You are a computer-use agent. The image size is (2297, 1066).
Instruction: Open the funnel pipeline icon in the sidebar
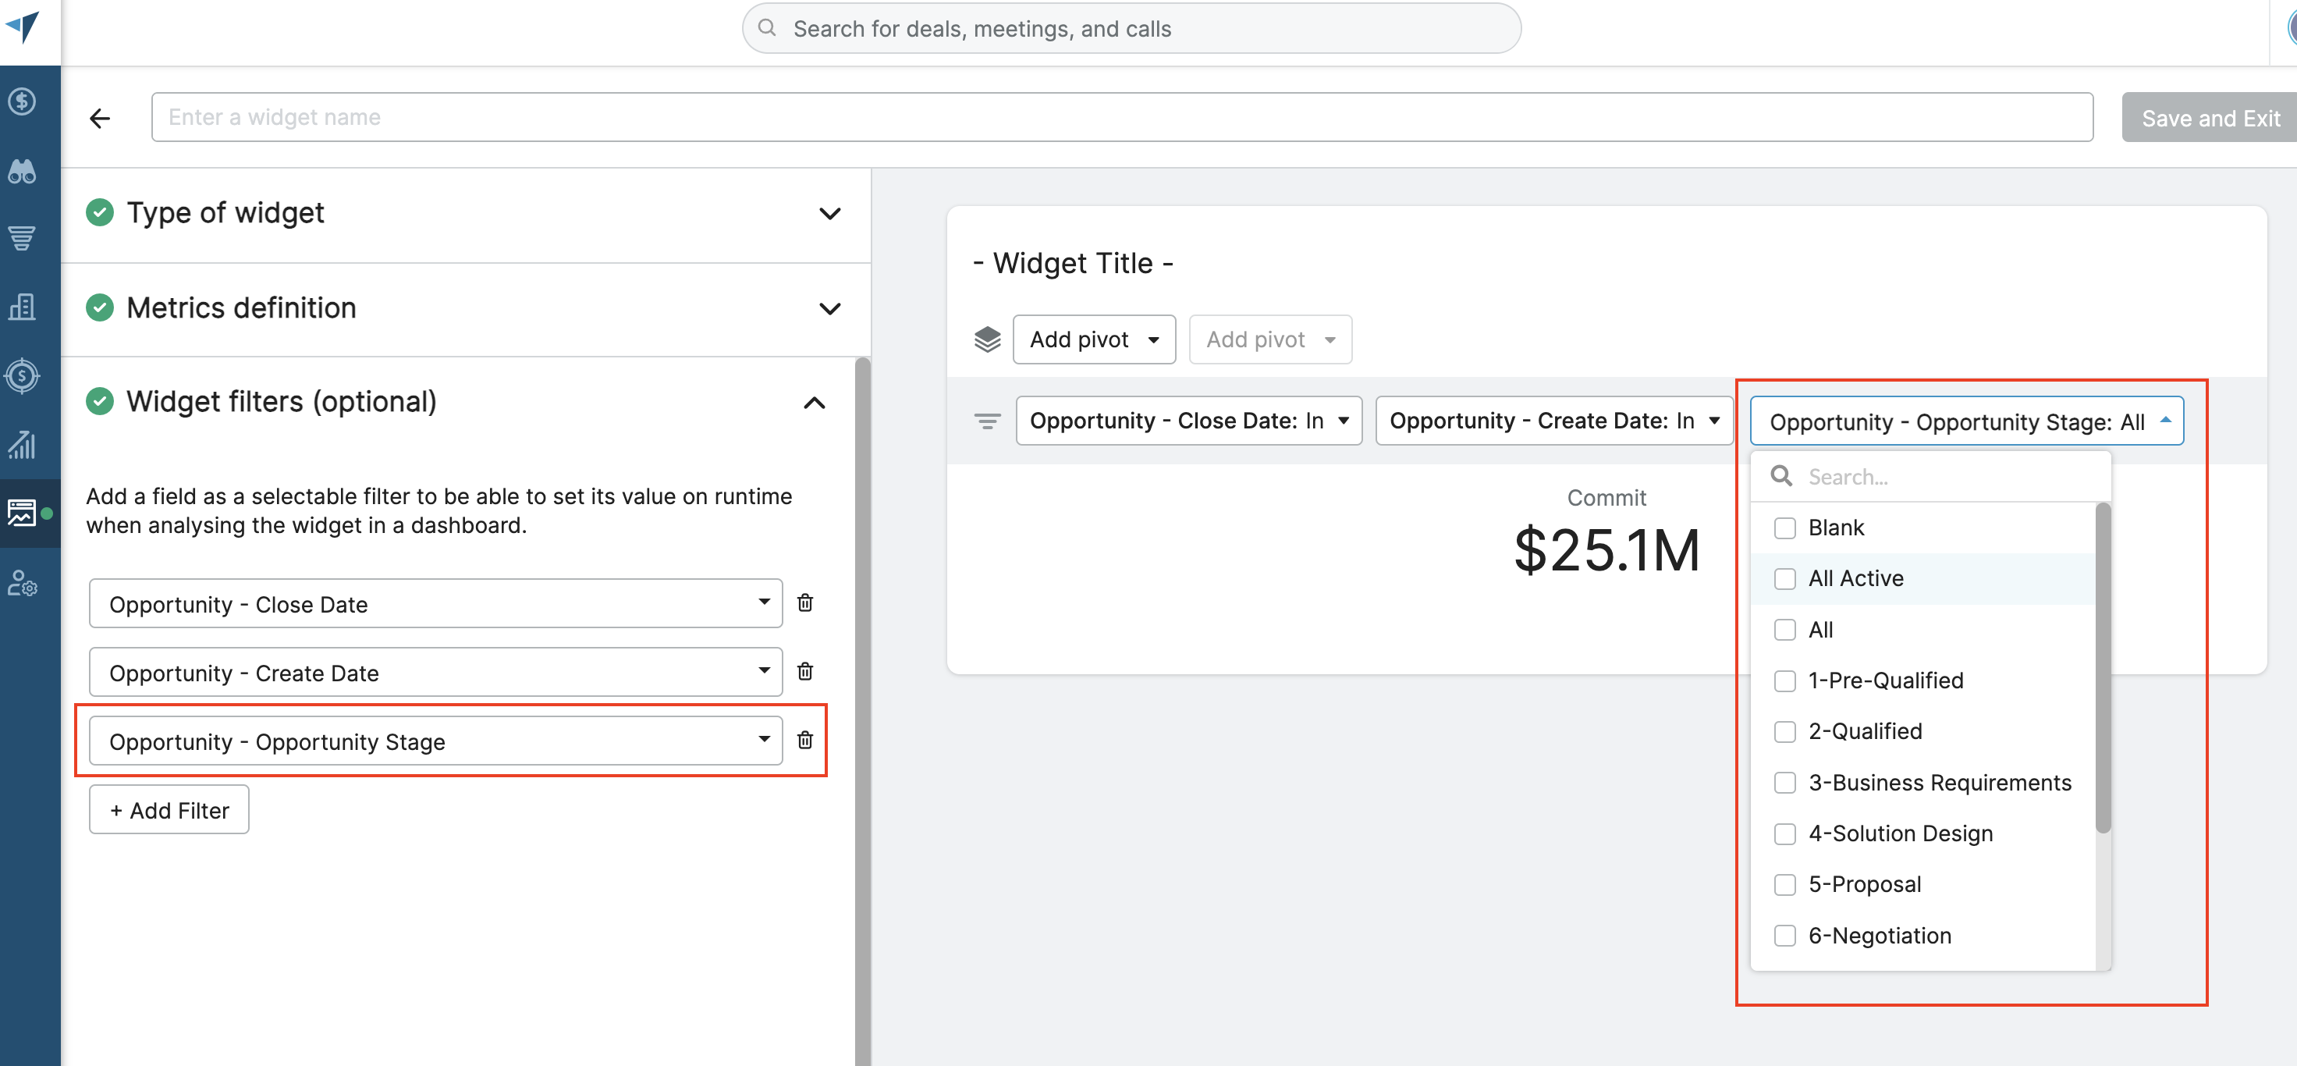23,238
